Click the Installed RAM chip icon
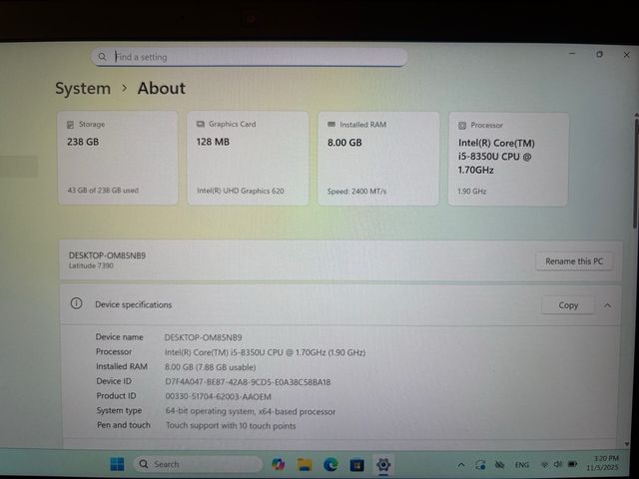The width and height of the screenshot is (639, 479). [x=331, y=124]
